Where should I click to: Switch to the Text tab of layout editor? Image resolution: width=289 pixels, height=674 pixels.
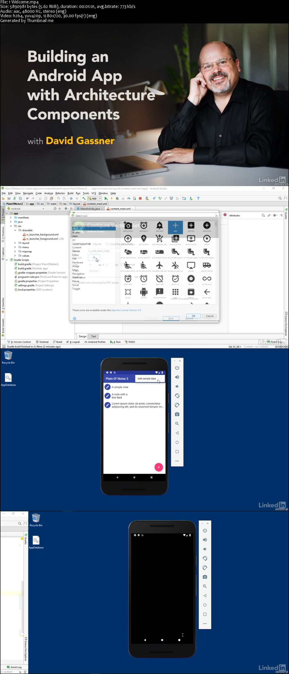(x=93, y=336)
